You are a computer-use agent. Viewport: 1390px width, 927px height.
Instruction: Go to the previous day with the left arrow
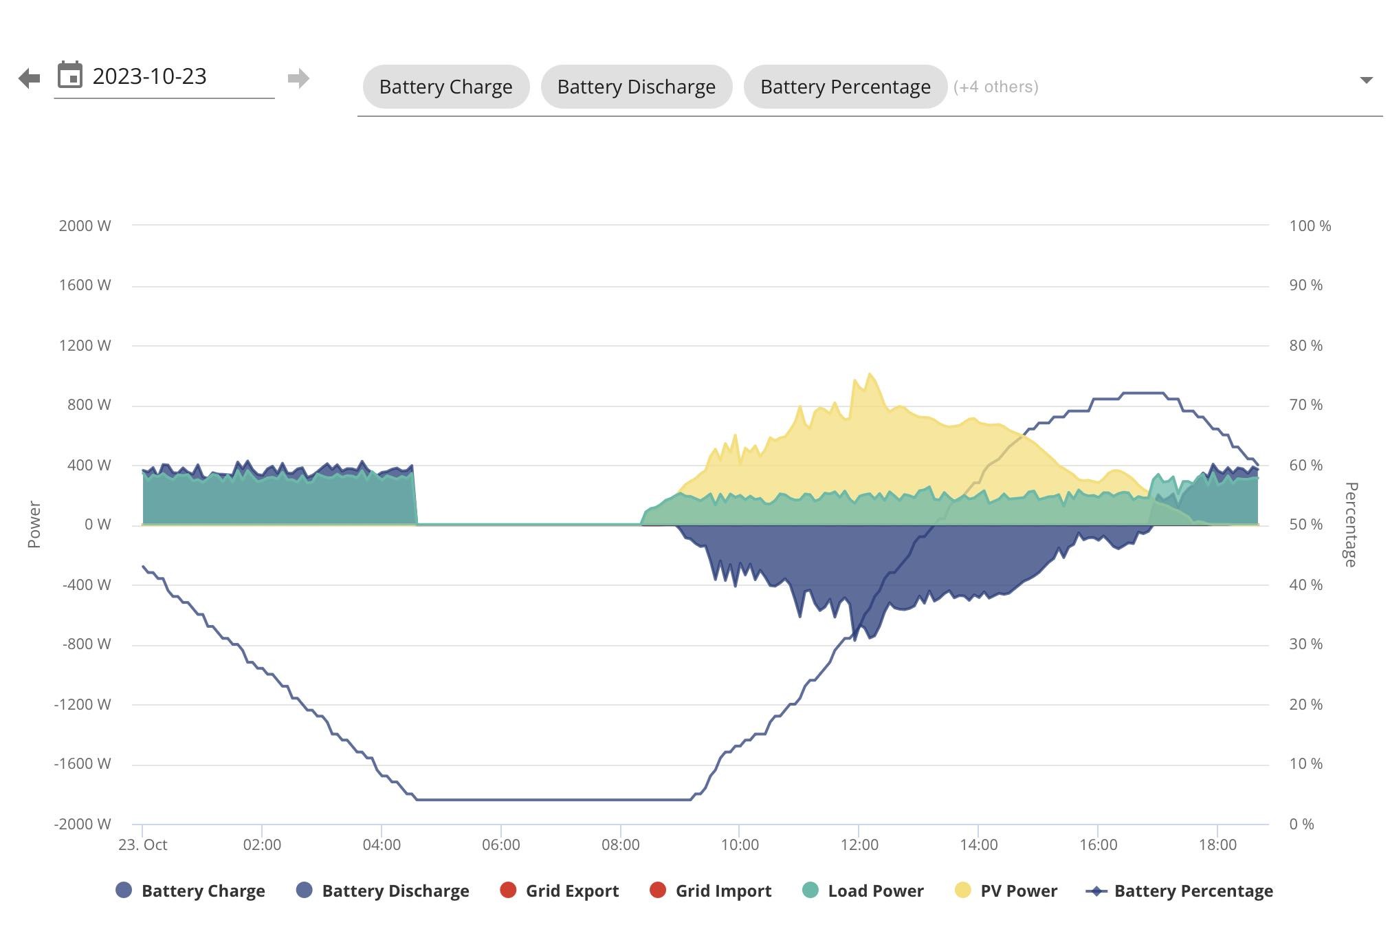tap(29, 78)
